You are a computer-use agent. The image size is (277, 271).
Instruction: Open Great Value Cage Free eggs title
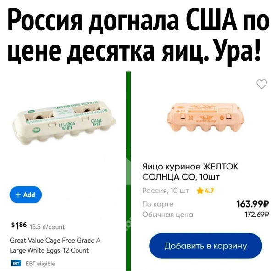click(55, 245)
